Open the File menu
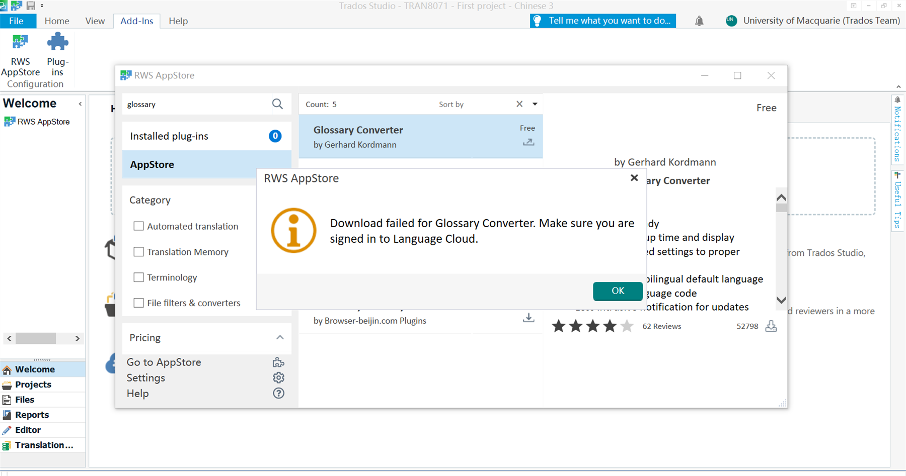 coord(16,21)
